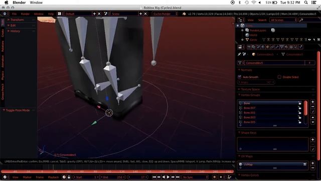Screen dimensions: 321x181
Task: Enable the Double Sided checkbox
Action: point(279,77)
